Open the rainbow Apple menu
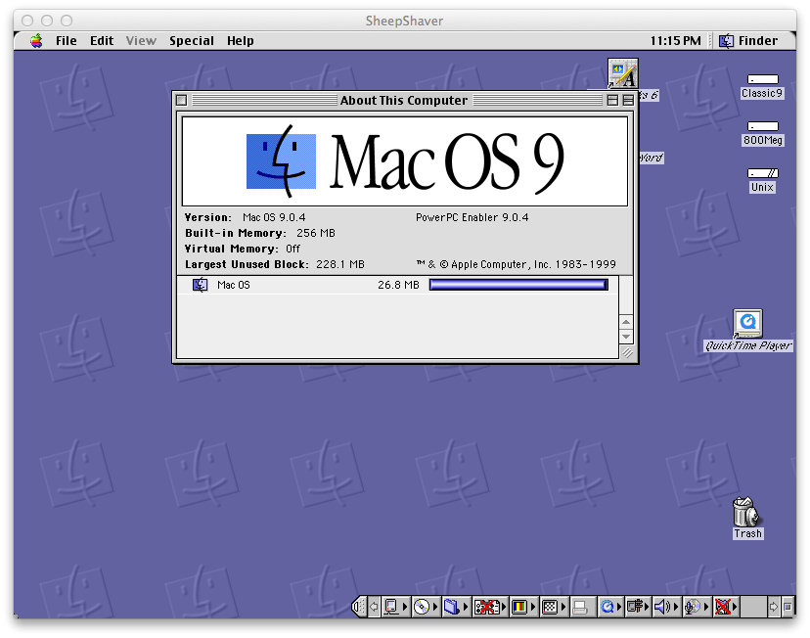810x638 pixels. coord(36,41)
